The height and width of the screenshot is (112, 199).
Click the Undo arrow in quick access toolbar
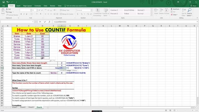[7, 2]
